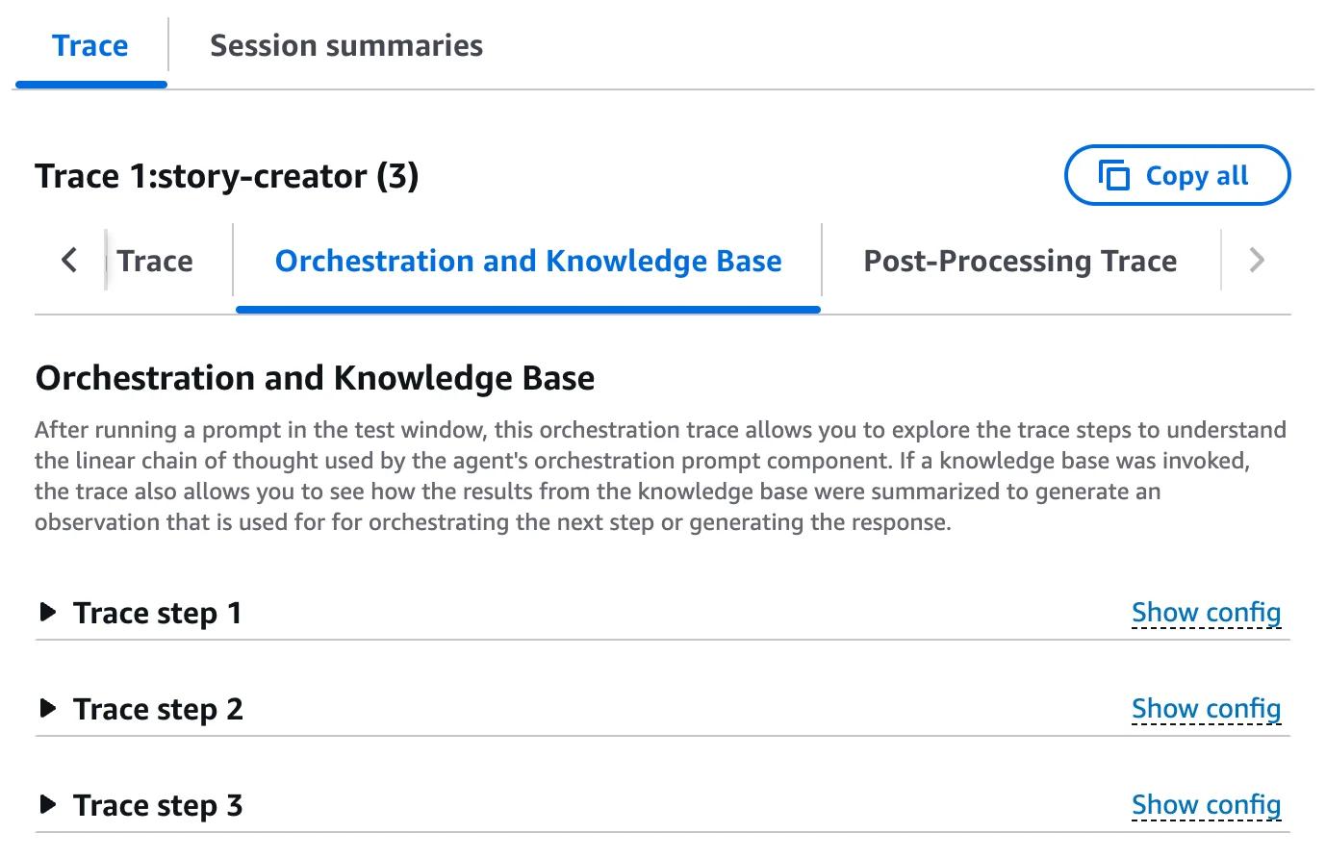1326x858 pixels.
Task: Open the Post-Processing Trace tab
Action: [1020, 261]
